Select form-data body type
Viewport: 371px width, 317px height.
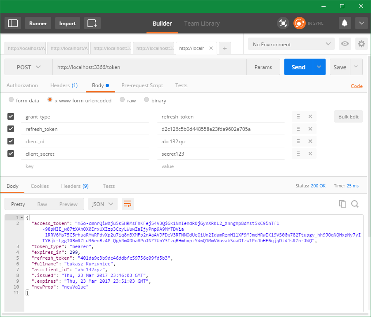(x=11, y=99)
